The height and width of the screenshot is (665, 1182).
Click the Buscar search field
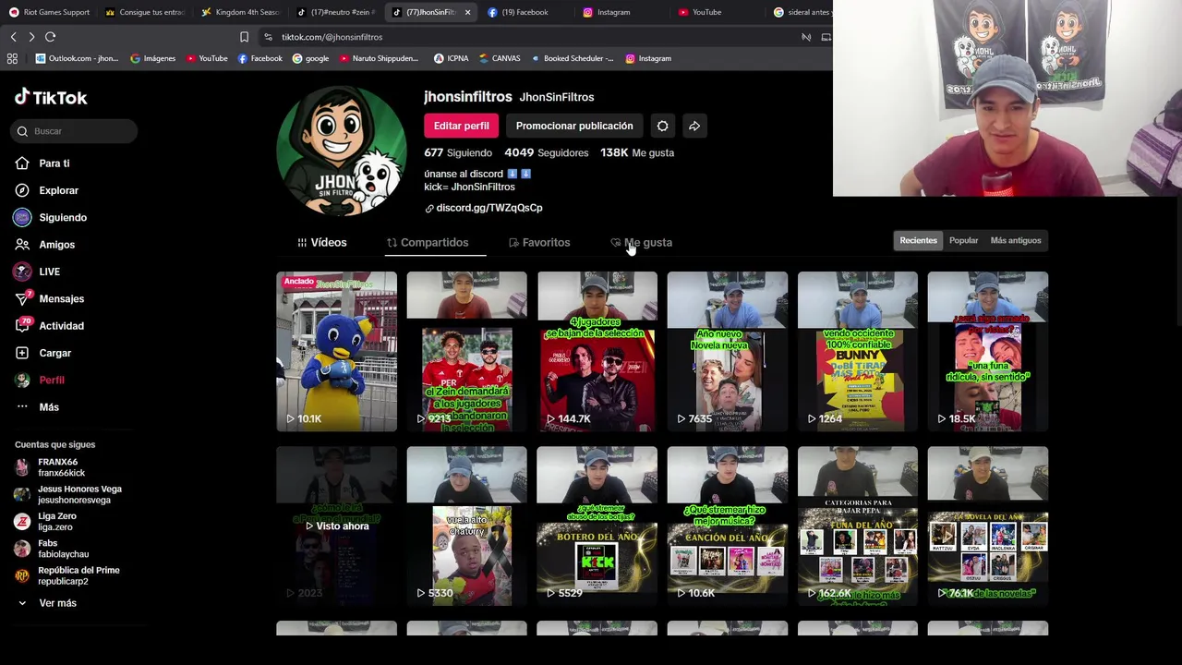(x=76, y=131)
